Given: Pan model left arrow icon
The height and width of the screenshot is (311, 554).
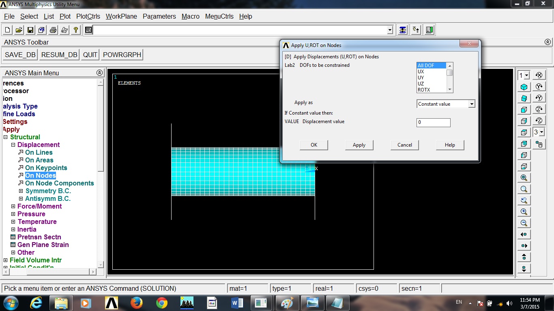Looking at the screenshot, I should coord(524,234).
